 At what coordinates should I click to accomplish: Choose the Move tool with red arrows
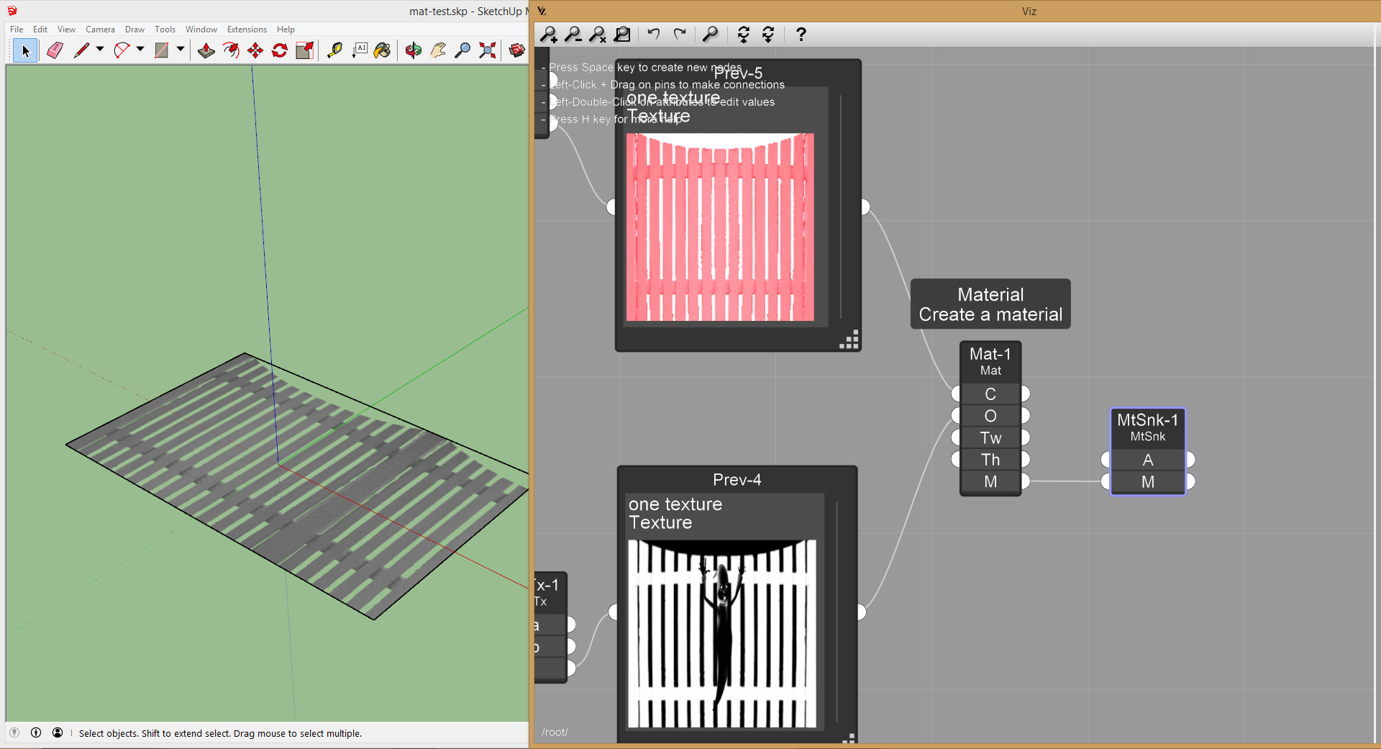pyautogui.click(x=255, y=50)
